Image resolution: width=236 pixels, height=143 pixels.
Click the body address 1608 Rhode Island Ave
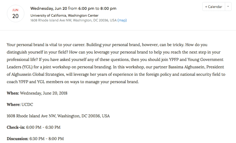[58, 116]
